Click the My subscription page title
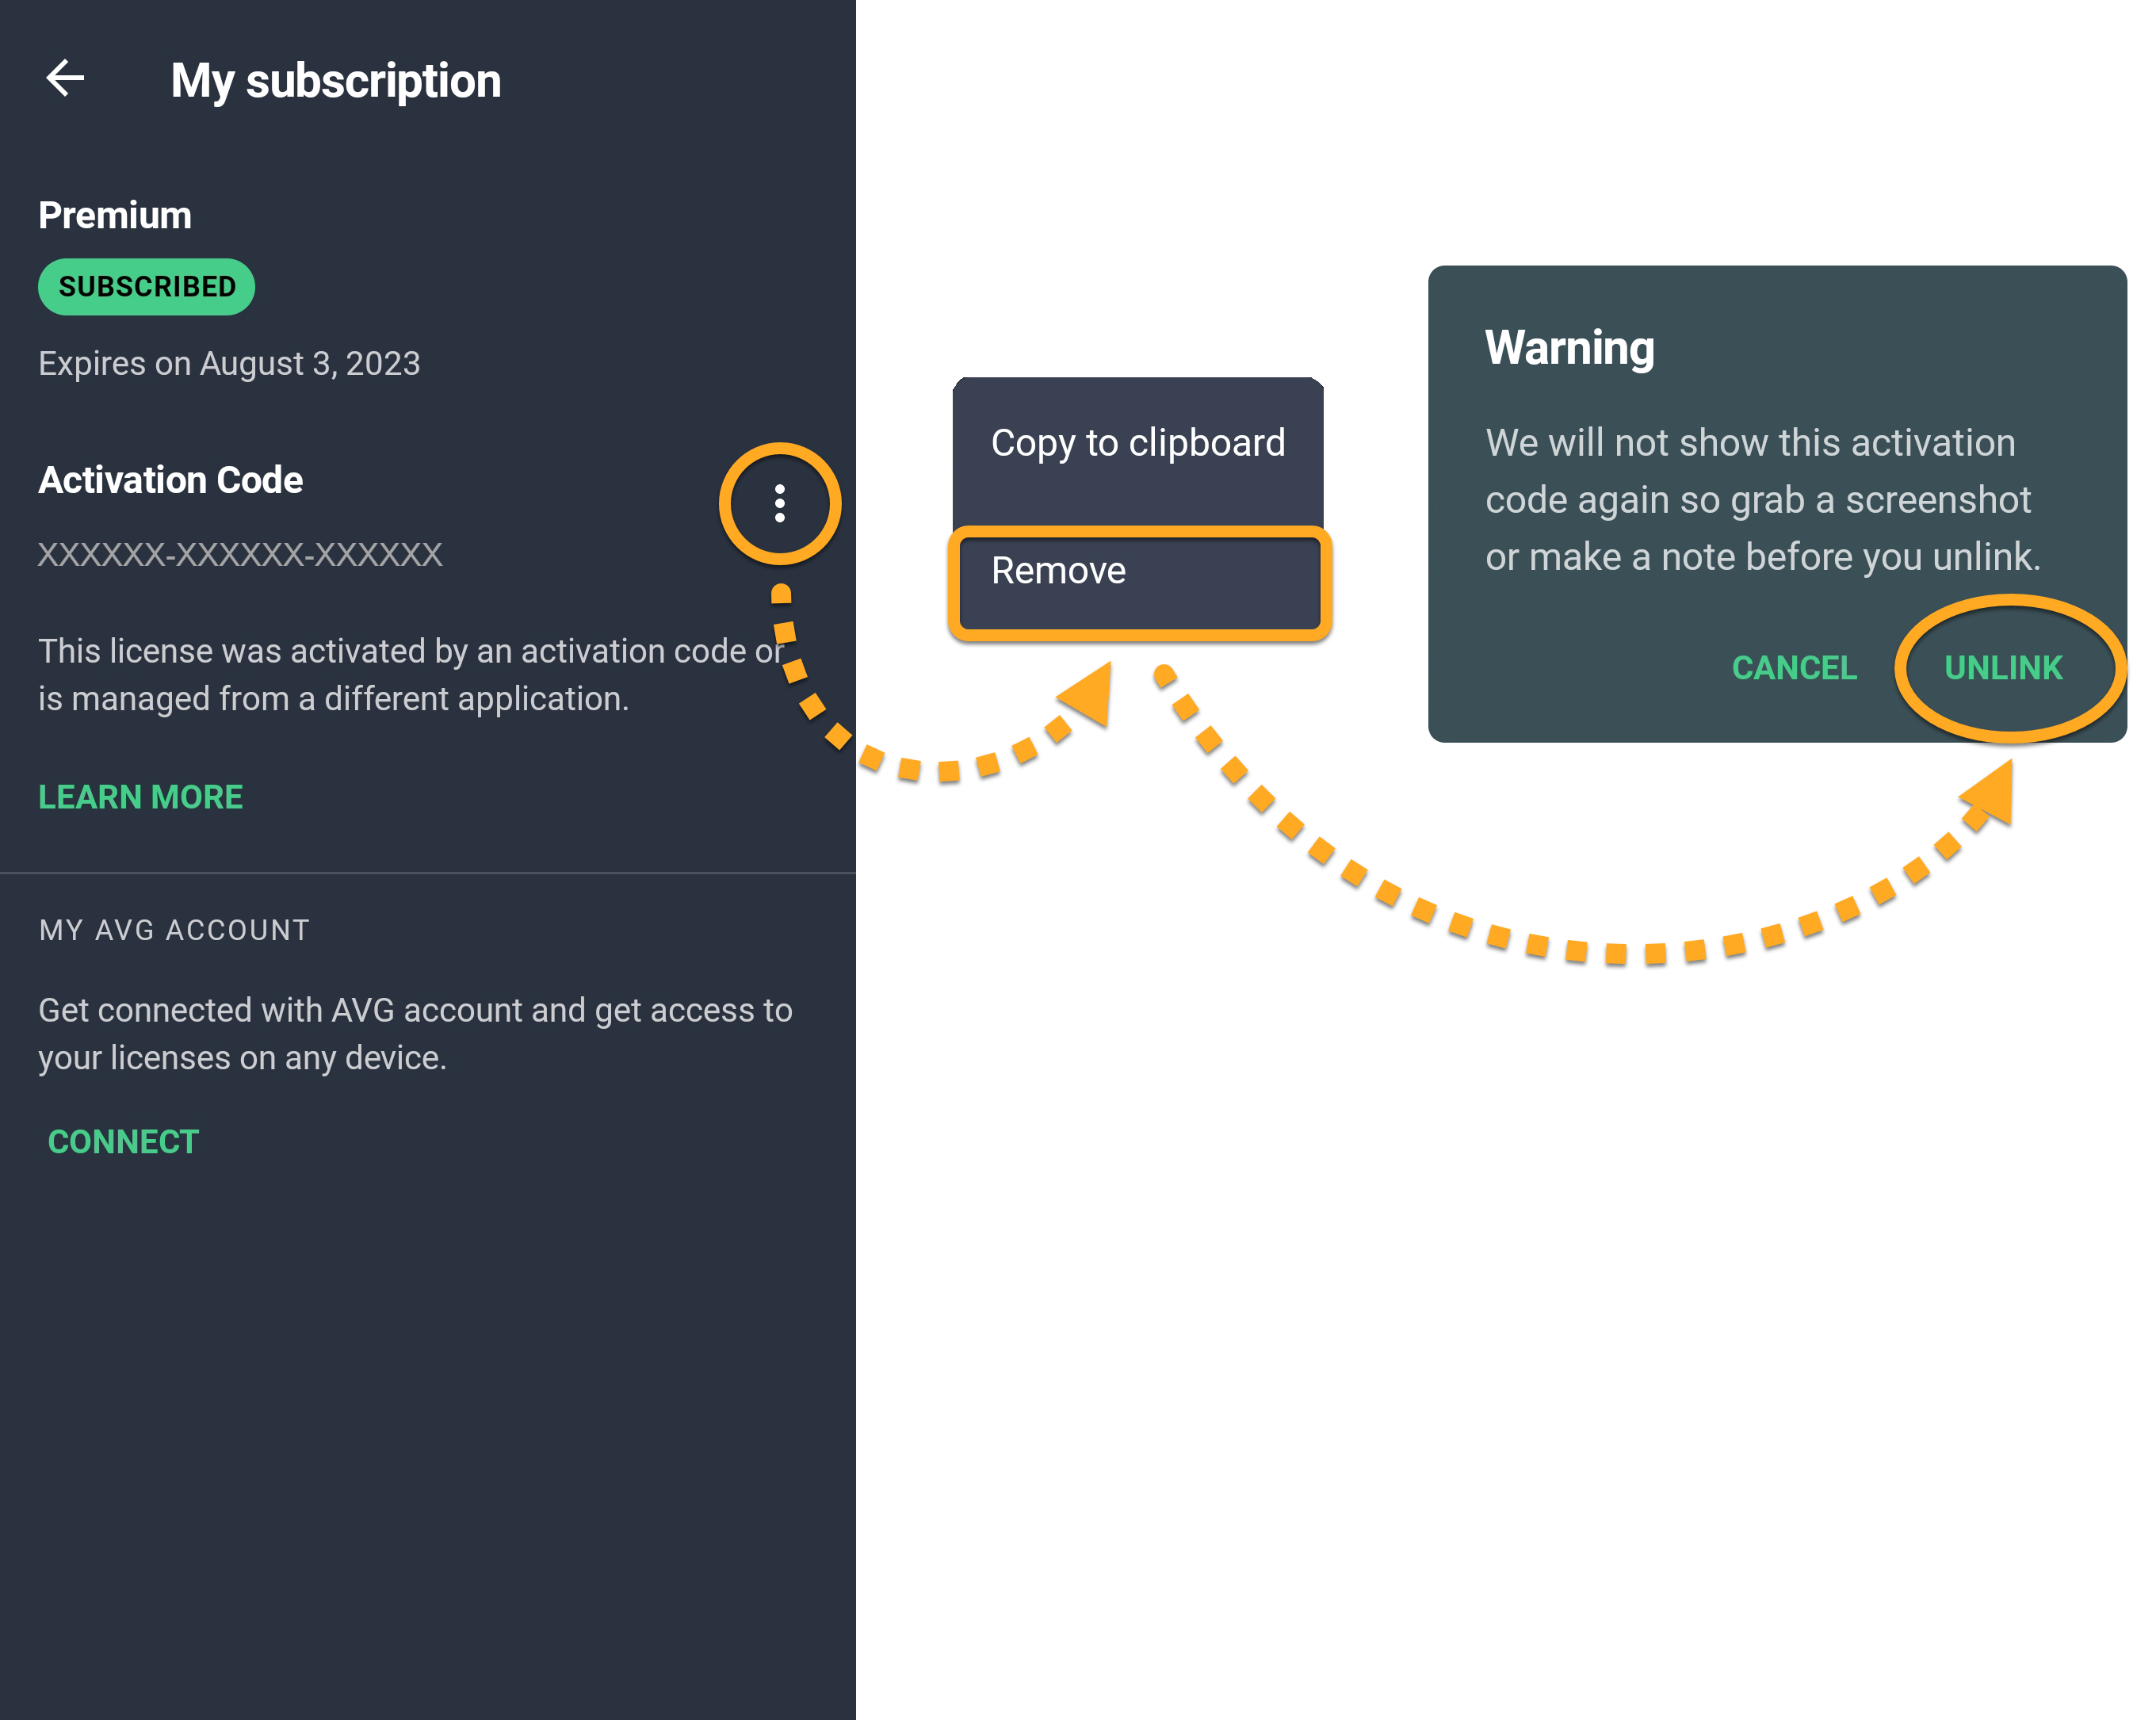 tap(336, 81)
